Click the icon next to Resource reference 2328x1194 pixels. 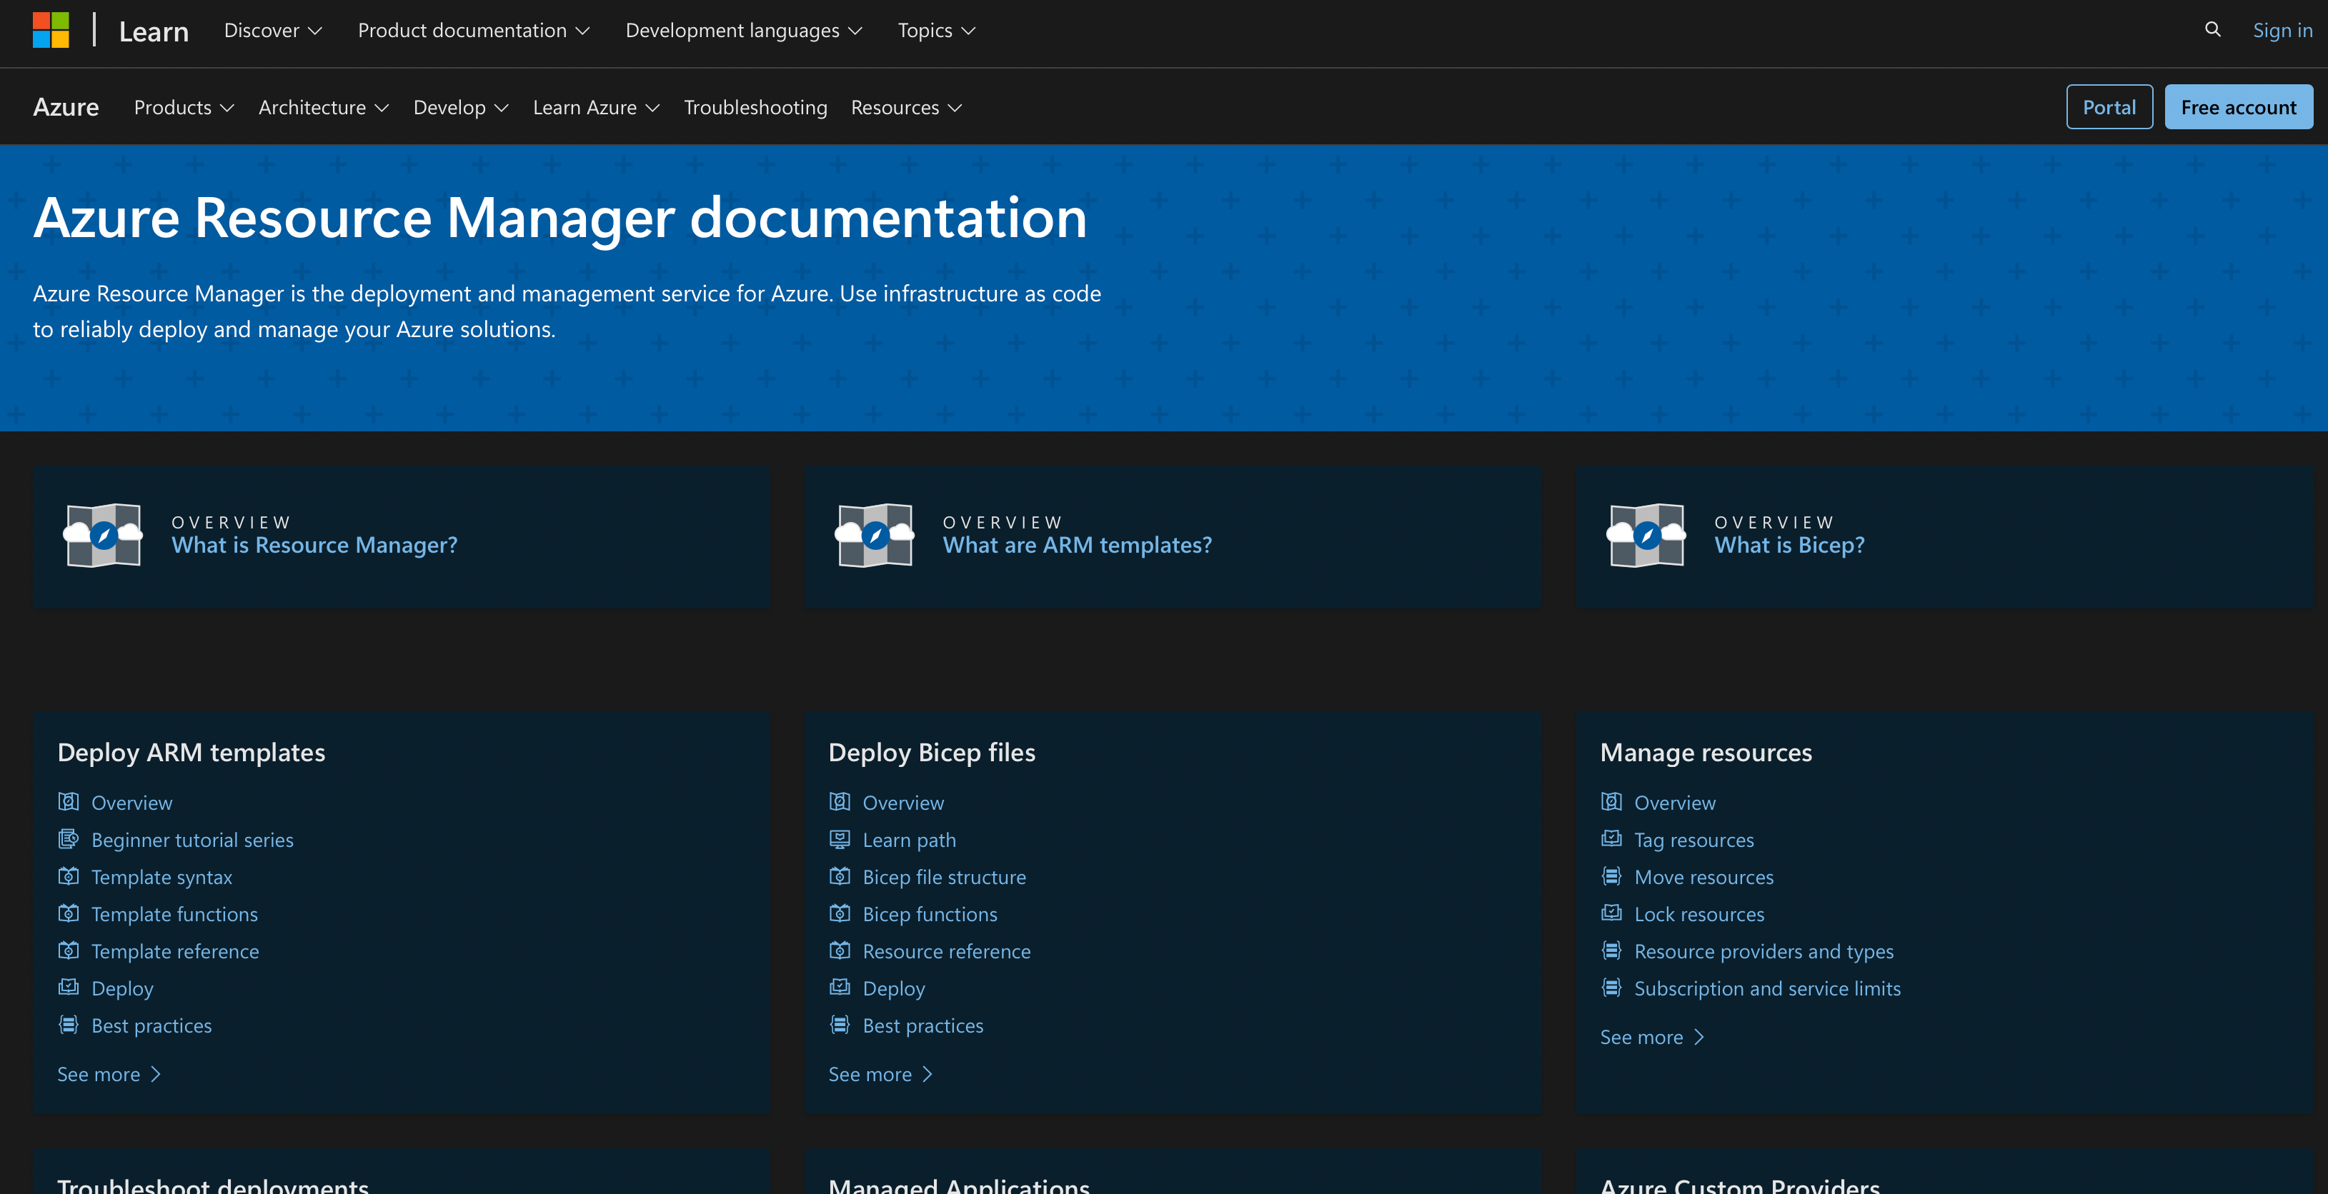point(840,950)
